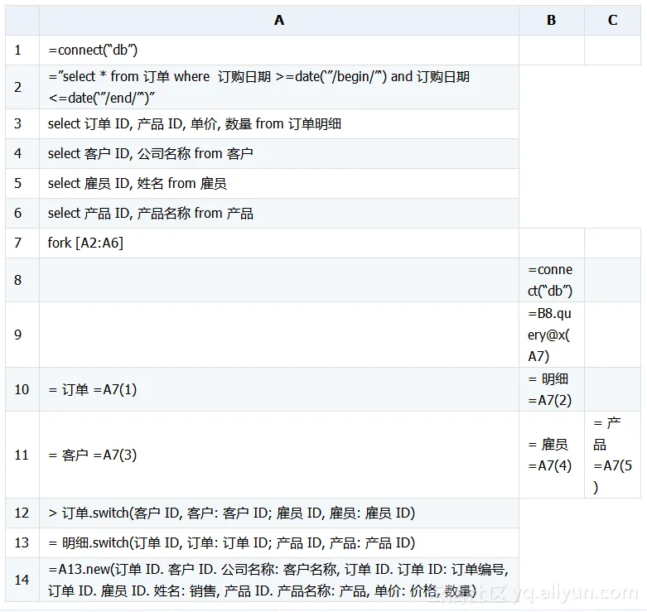Select cell '= 明细.switch(订单 ID...)'
The width and height of the screenshot is (647, 612).
click(x=279, y=542)
